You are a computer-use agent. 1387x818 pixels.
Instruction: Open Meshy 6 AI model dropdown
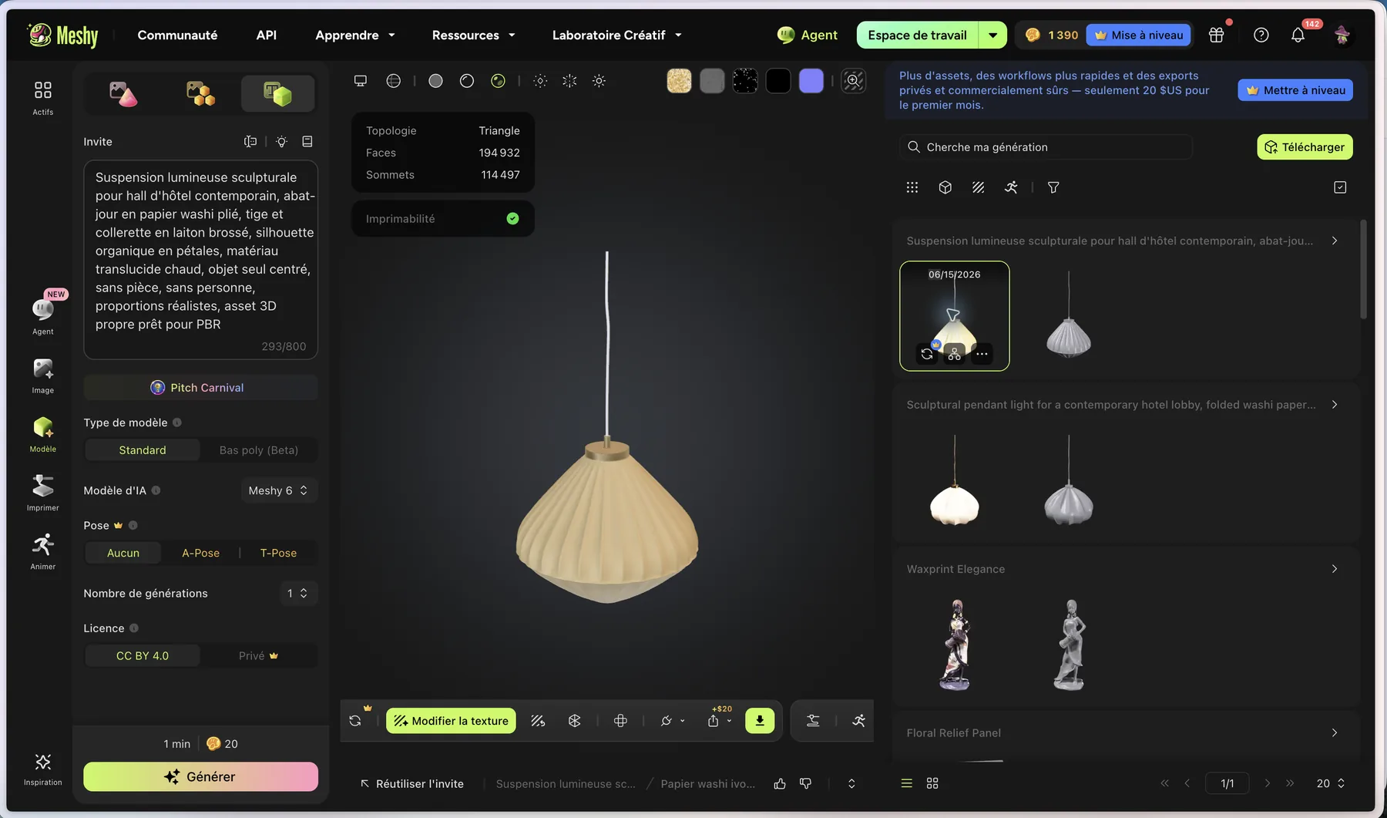tap(278, 490)
